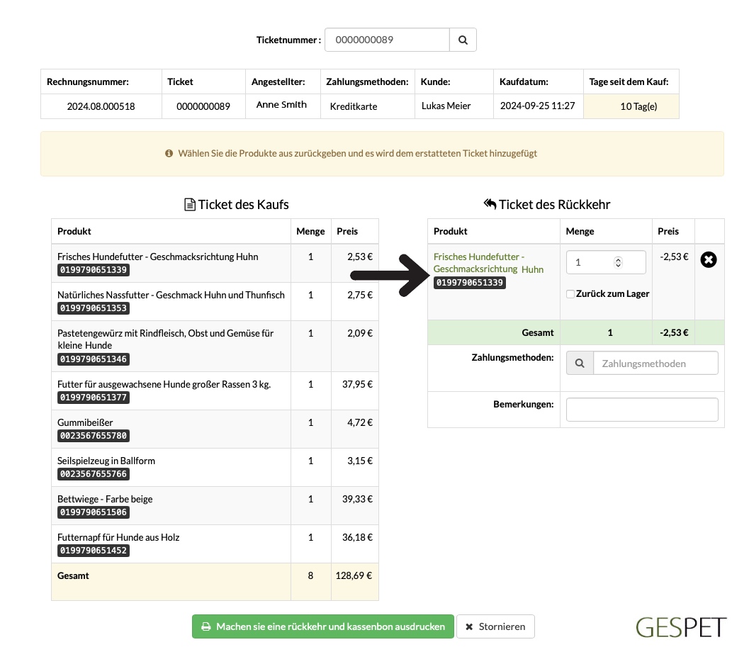Screen dimensions: 732x647
Task: Click the price 37,95 €
Action: 357,384
